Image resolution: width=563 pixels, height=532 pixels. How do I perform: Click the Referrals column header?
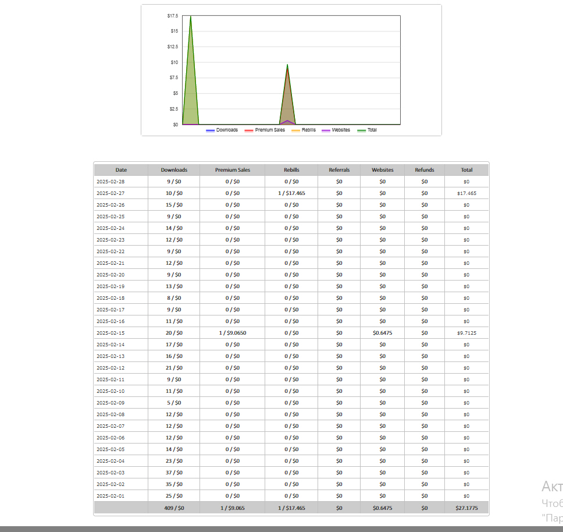tap(339, 170)
